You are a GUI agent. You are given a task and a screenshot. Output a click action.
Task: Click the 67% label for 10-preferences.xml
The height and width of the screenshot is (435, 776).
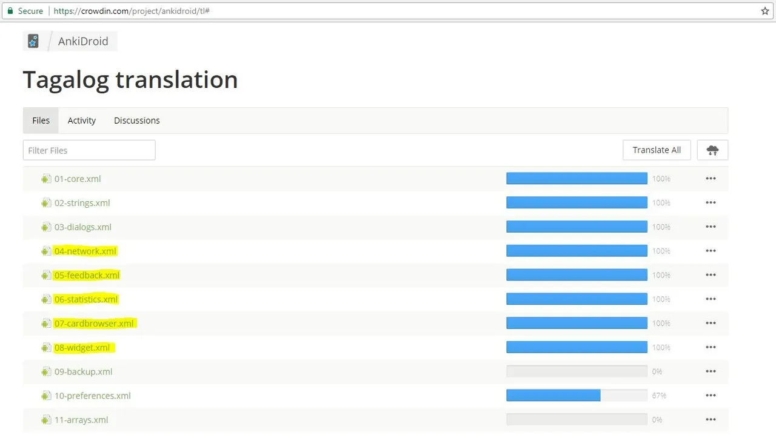click(x=659, y=396)
